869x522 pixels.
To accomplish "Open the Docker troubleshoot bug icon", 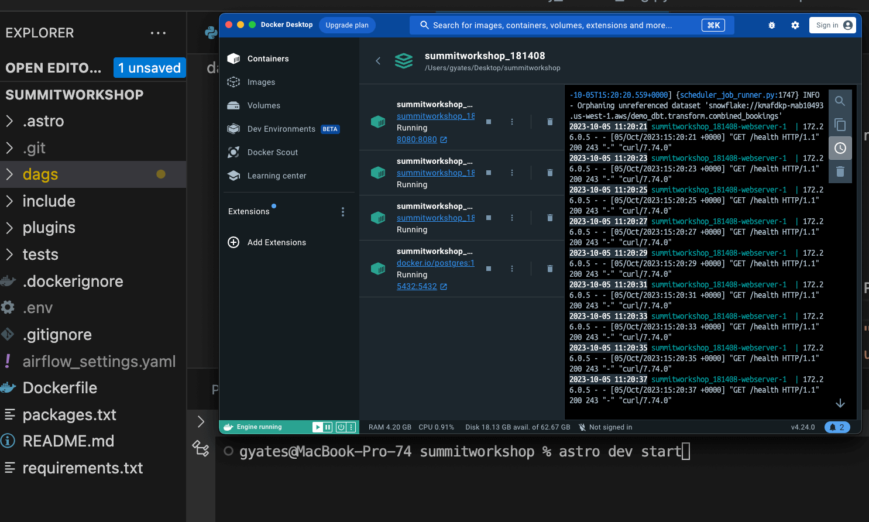I will pos(772,25).
